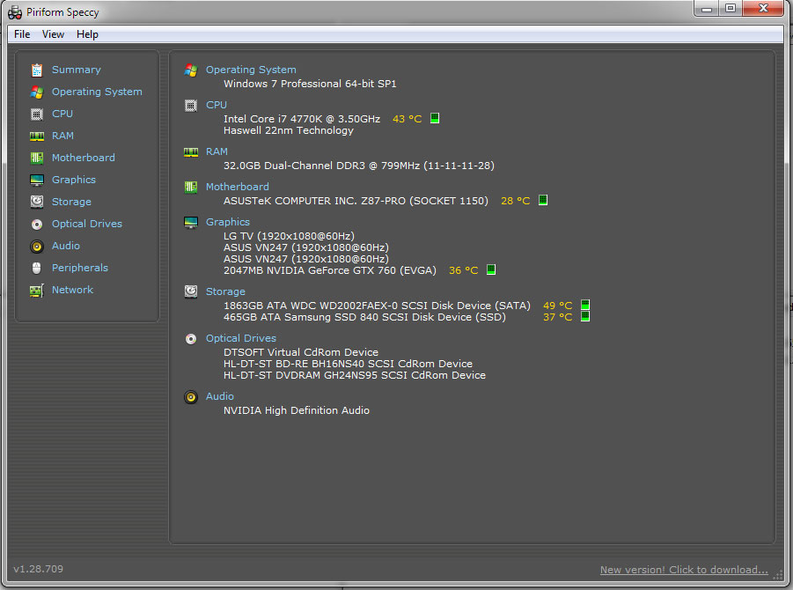Image resolution: width=793 pixels, height=590 pixels.
Task: Select Peripherals in the sidebar
Action: 80,269
